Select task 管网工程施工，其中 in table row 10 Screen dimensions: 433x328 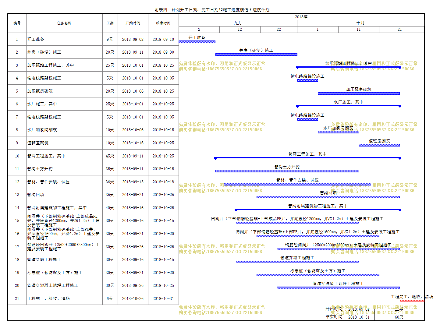(46, 156)
